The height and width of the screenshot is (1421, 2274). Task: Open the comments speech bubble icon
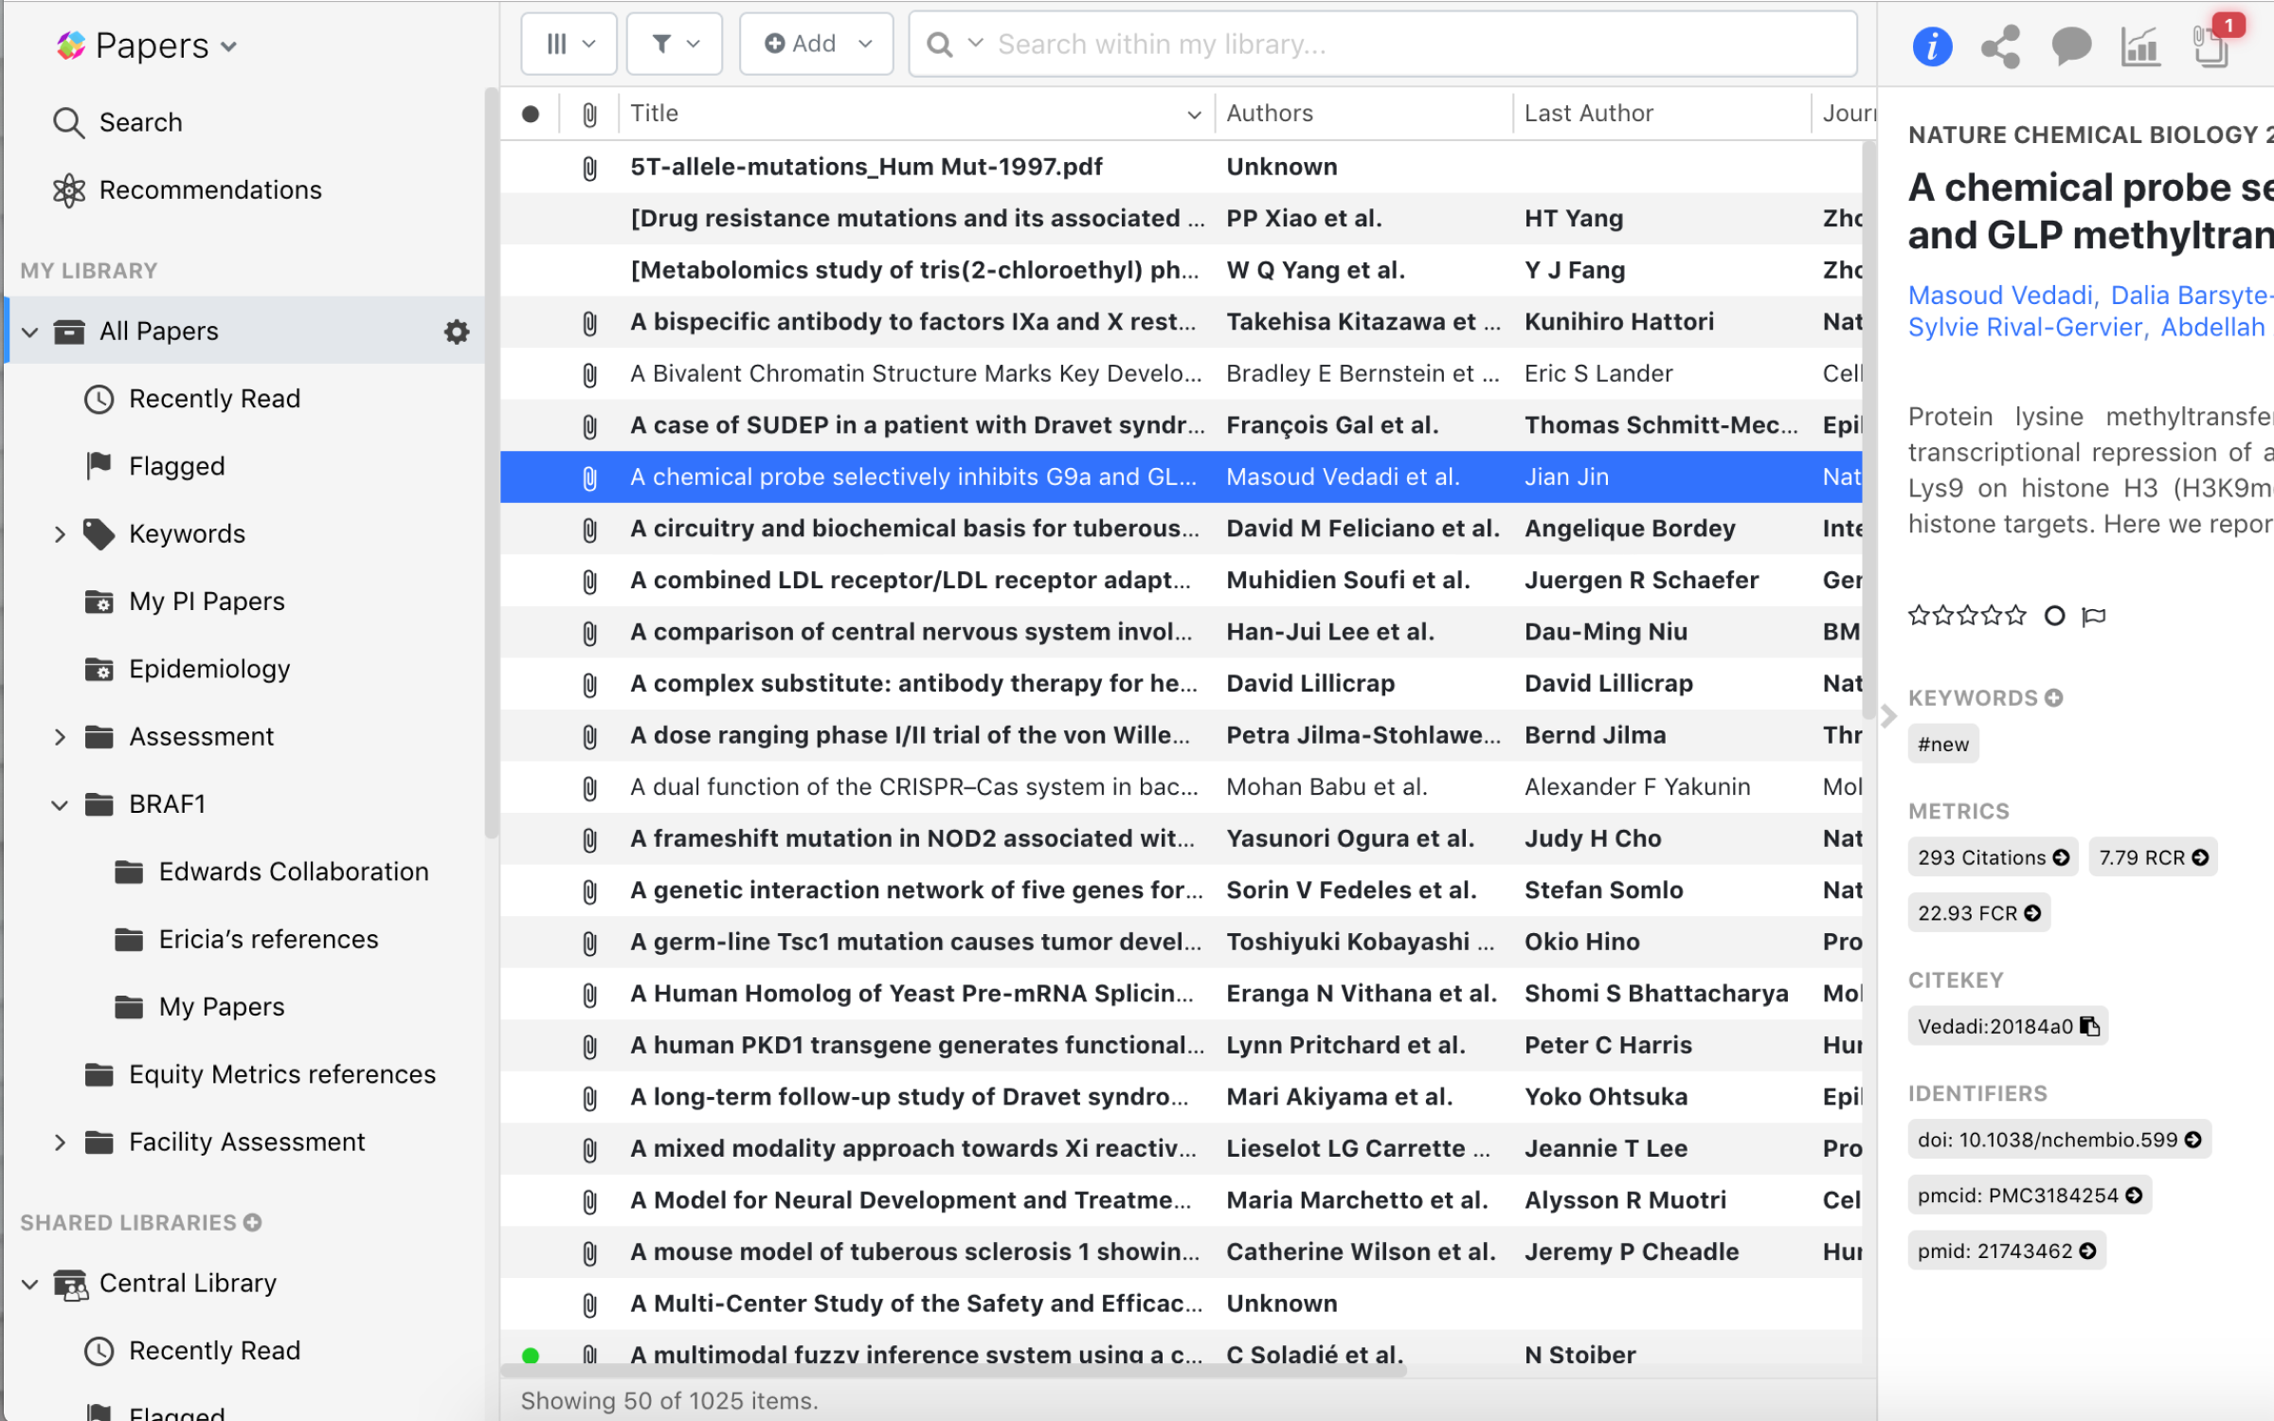click(x=2070, y=45)
